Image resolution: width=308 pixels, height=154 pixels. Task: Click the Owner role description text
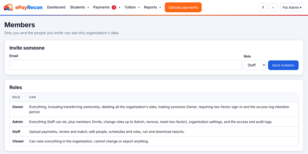click(x=159, y=109)
